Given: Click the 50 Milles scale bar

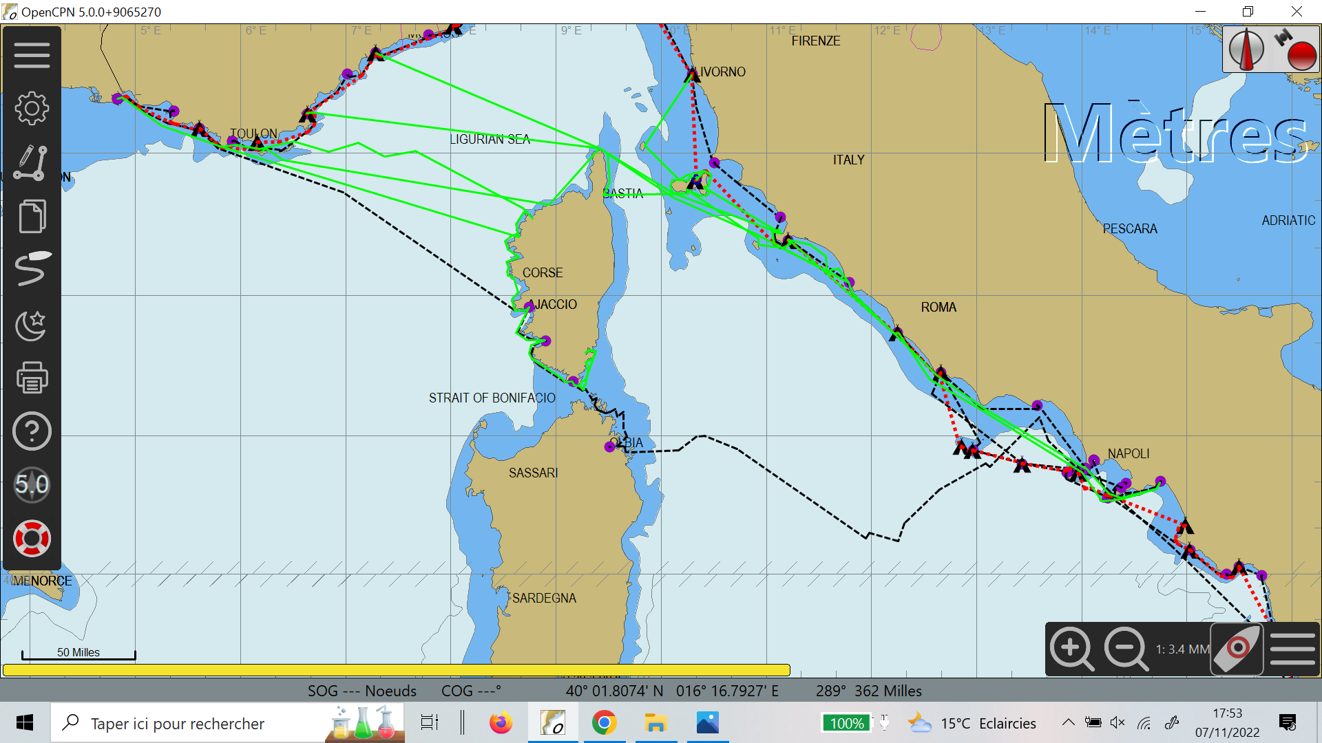Looking at the screenshot, I should [x=78, y=654].
